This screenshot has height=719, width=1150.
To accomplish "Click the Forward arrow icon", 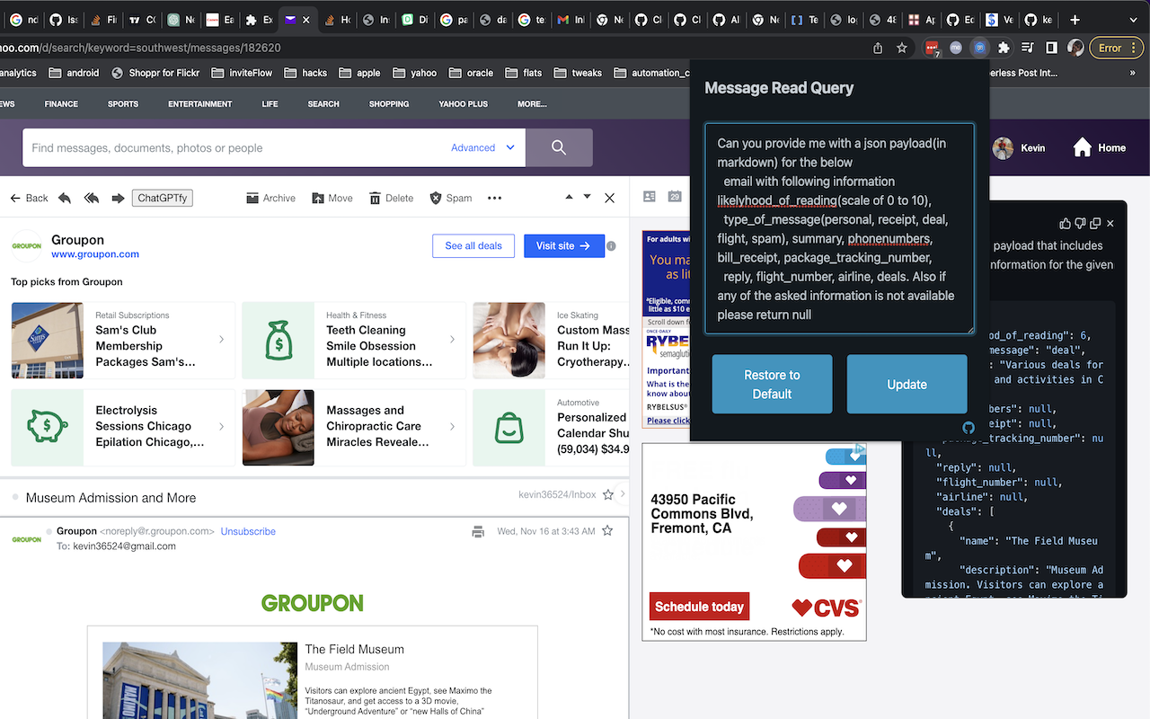I will coord(118,198).
